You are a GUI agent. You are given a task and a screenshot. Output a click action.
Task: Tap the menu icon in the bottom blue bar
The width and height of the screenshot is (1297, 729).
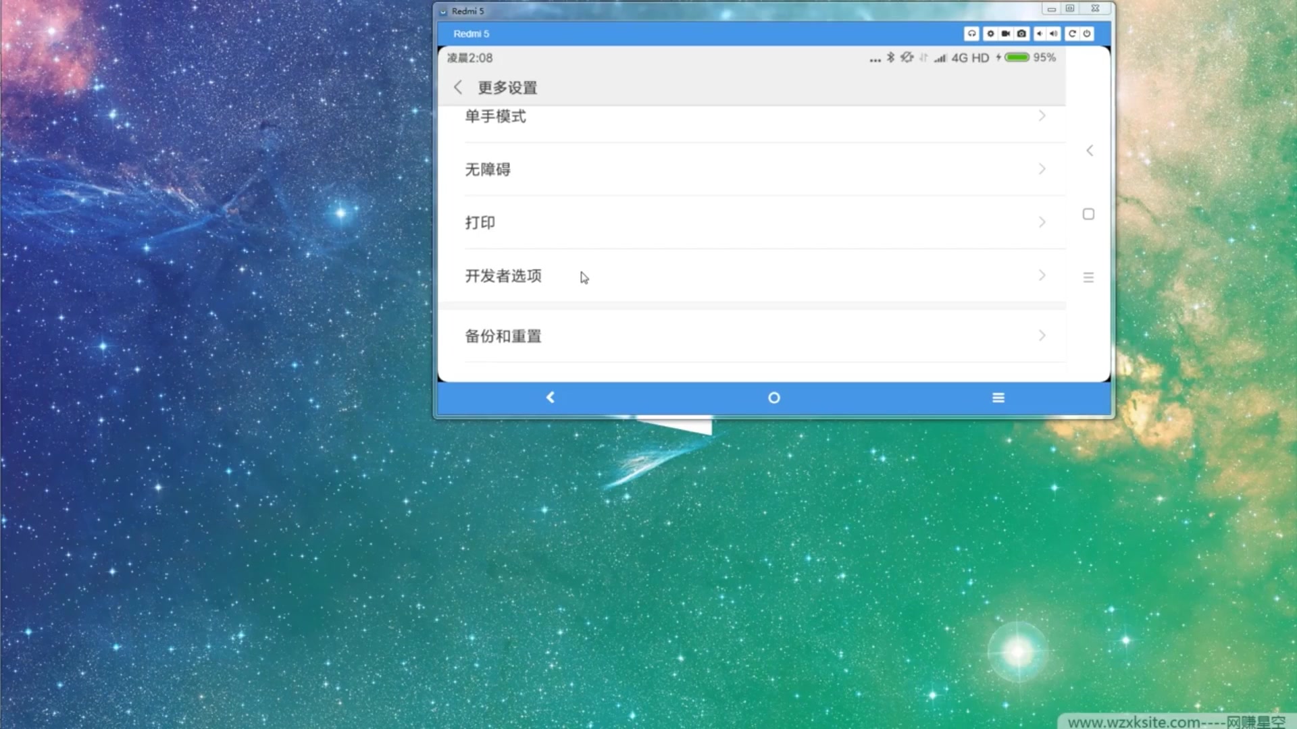pos(998,398)
